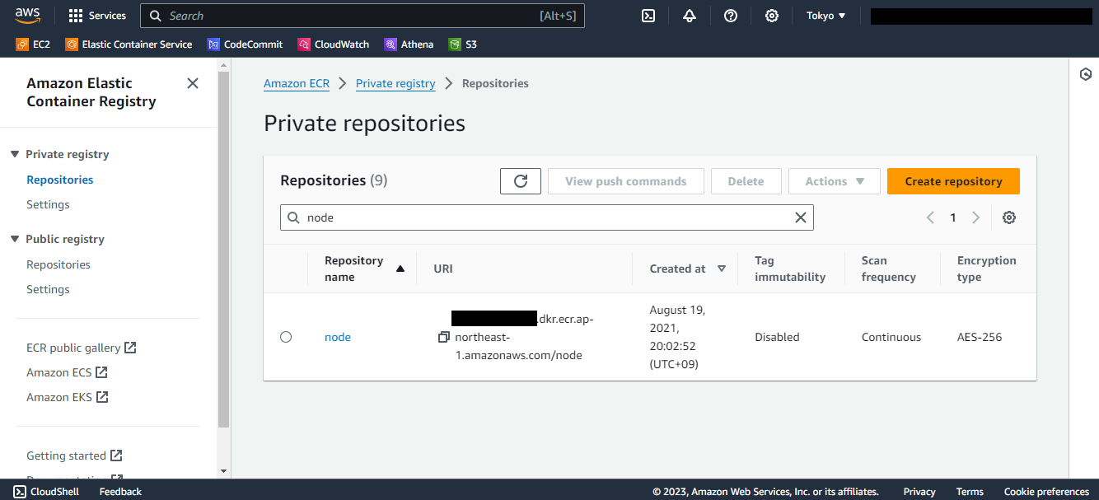Open the Amazon EKS external link

pos(68,397)
